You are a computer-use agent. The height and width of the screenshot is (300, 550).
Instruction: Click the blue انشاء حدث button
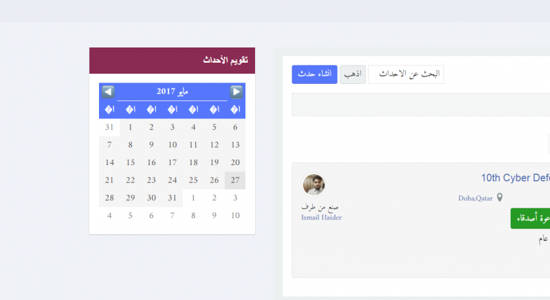pos(315,74)
